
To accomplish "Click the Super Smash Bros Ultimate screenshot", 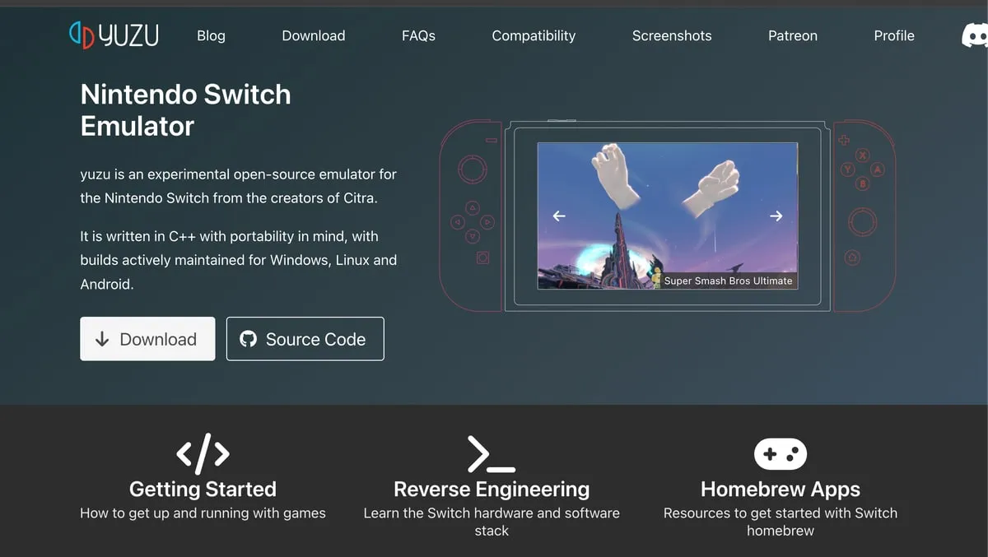I will (x=668, y=216).
